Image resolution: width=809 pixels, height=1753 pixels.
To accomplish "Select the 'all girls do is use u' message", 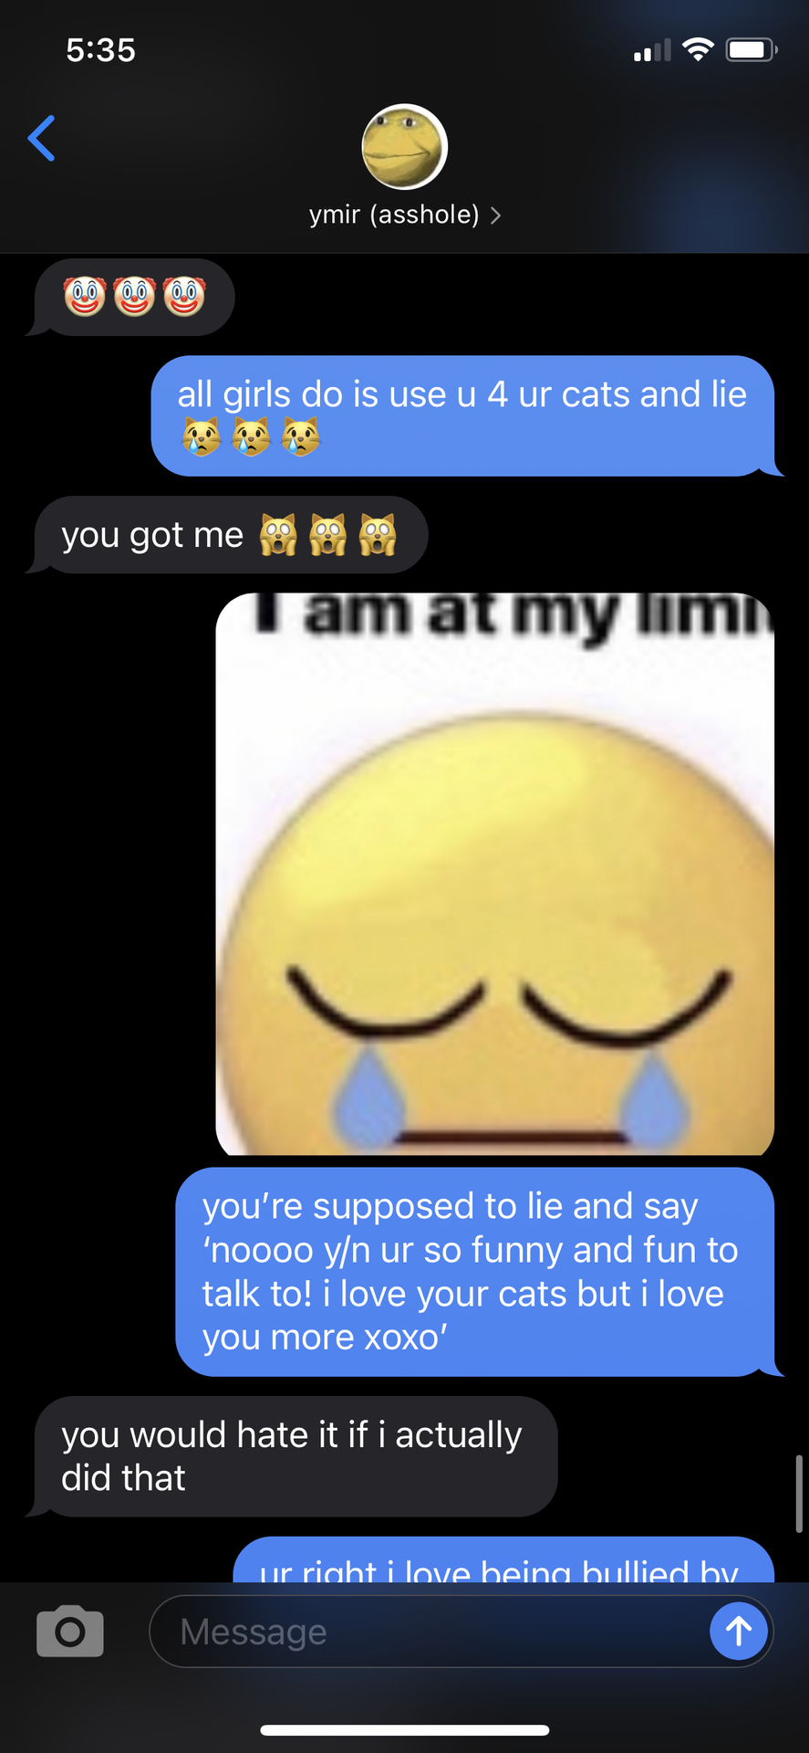I will point(463,415).
